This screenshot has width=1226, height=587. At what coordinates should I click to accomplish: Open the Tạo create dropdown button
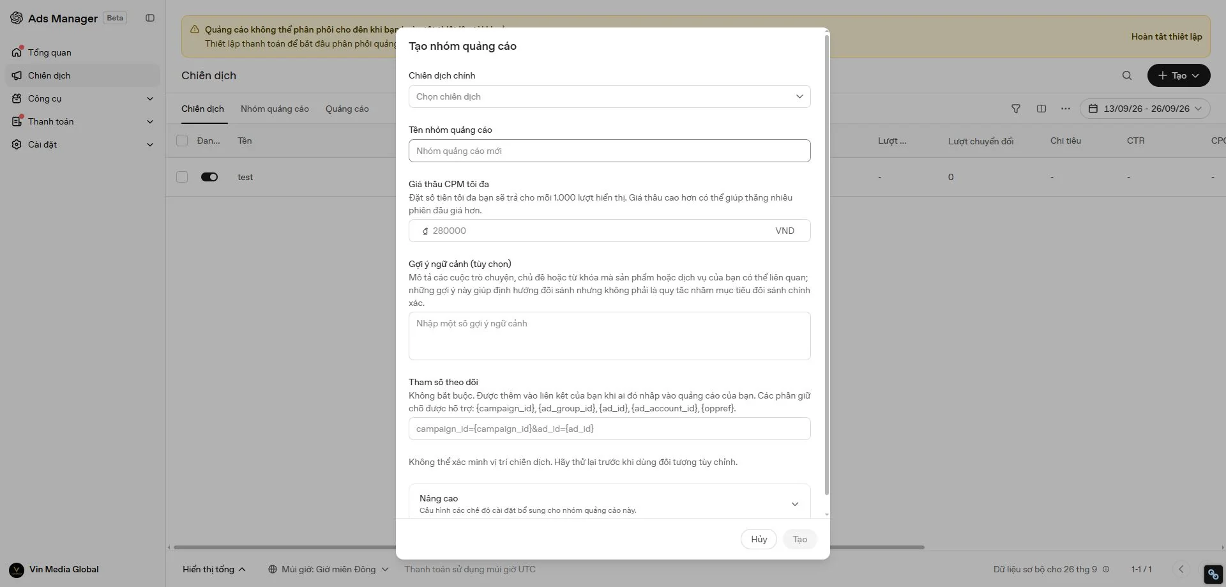click(x=1179, y=75)
